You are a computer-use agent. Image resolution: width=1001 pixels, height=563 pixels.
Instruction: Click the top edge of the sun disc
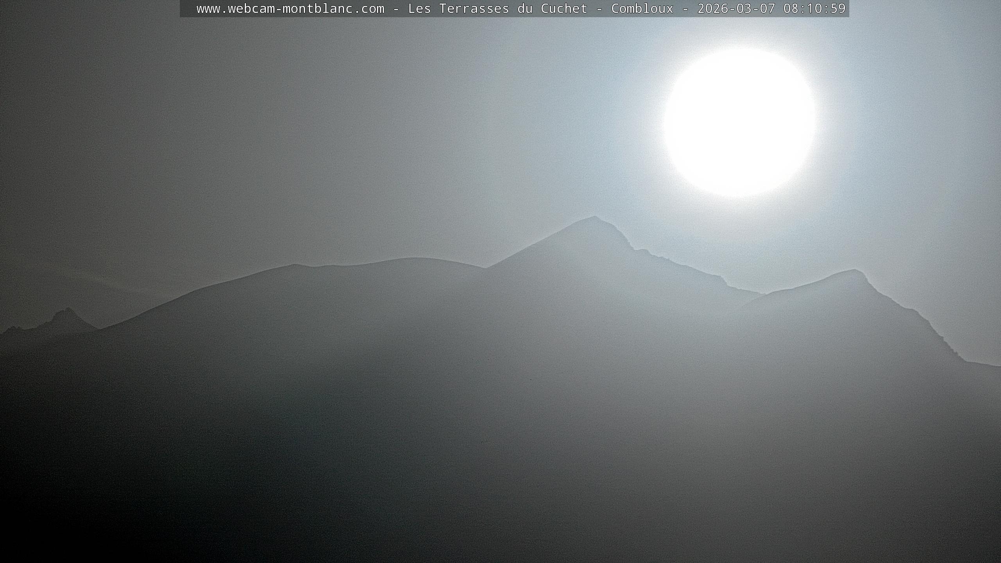point(740,51)
